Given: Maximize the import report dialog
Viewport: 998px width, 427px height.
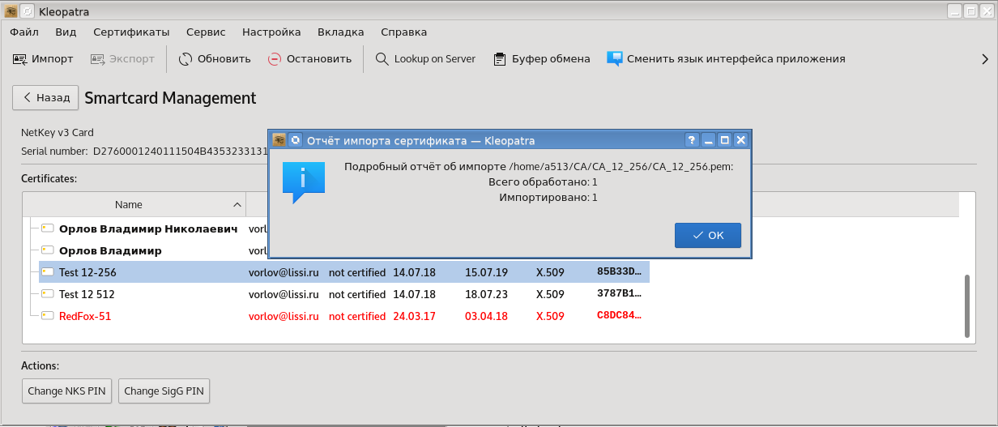Looking at the screenshot, I should [725, 140].
